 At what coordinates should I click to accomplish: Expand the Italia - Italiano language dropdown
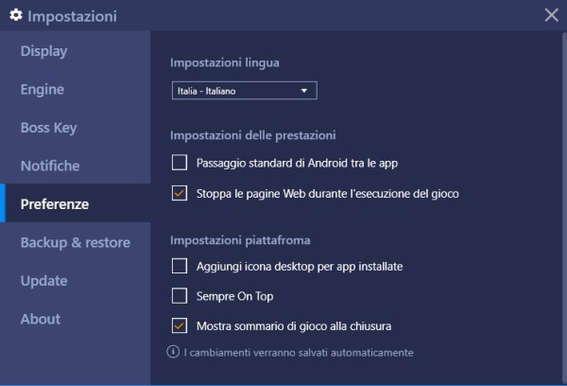pos(243,91)
